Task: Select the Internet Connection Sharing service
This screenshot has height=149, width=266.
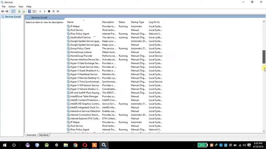Action: pyautogui.click(x=115, y=115)
